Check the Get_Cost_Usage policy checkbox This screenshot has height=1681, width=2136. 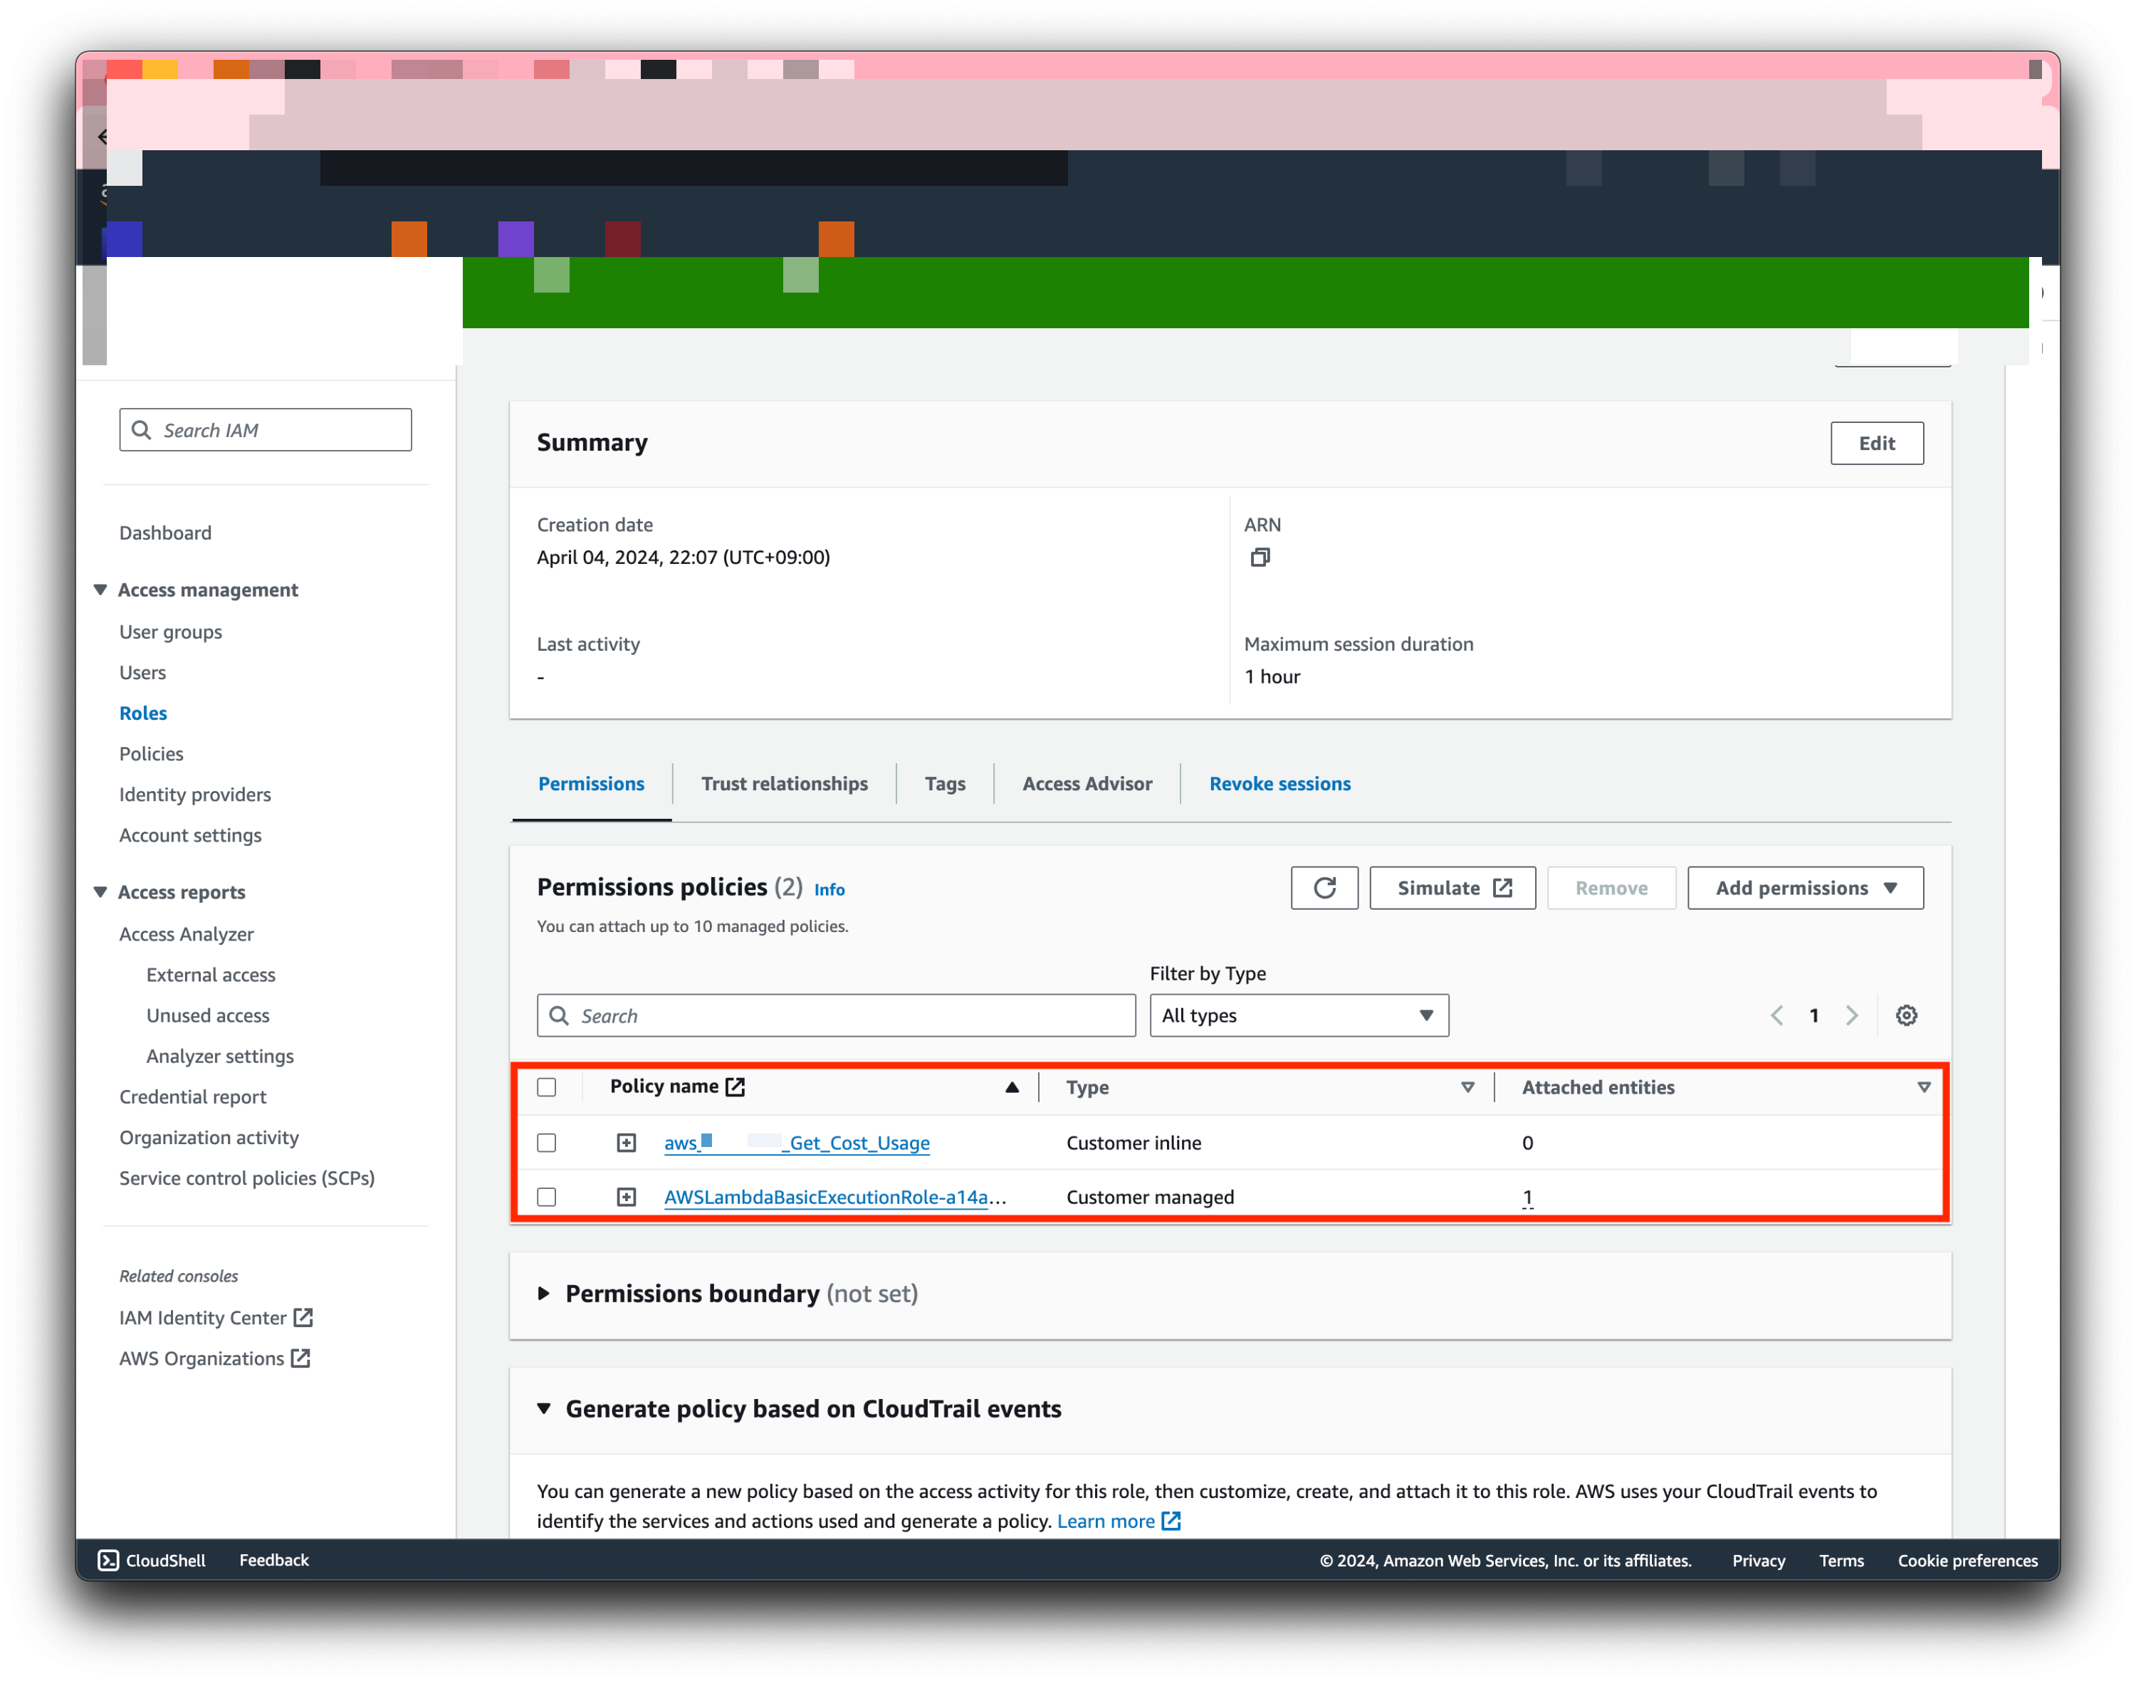(x=546, y=1141)
